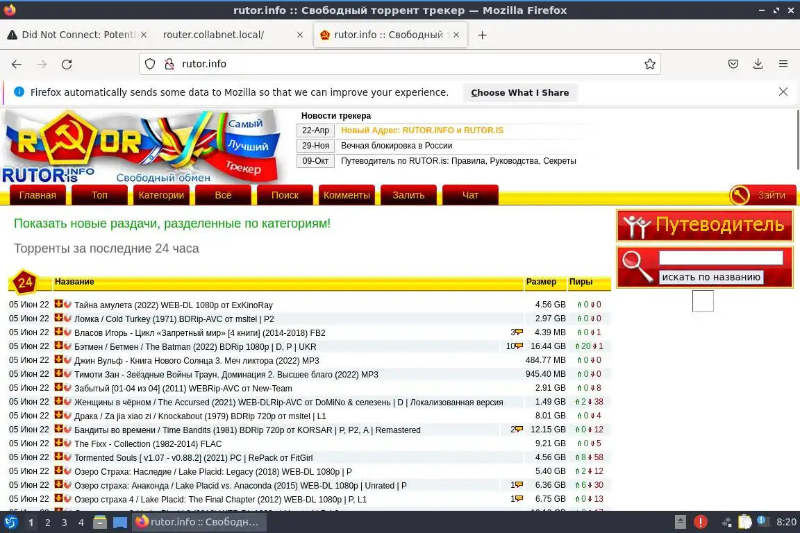Open a new tab with the plus icon
800x533 pixels.
tap(482, 35)
